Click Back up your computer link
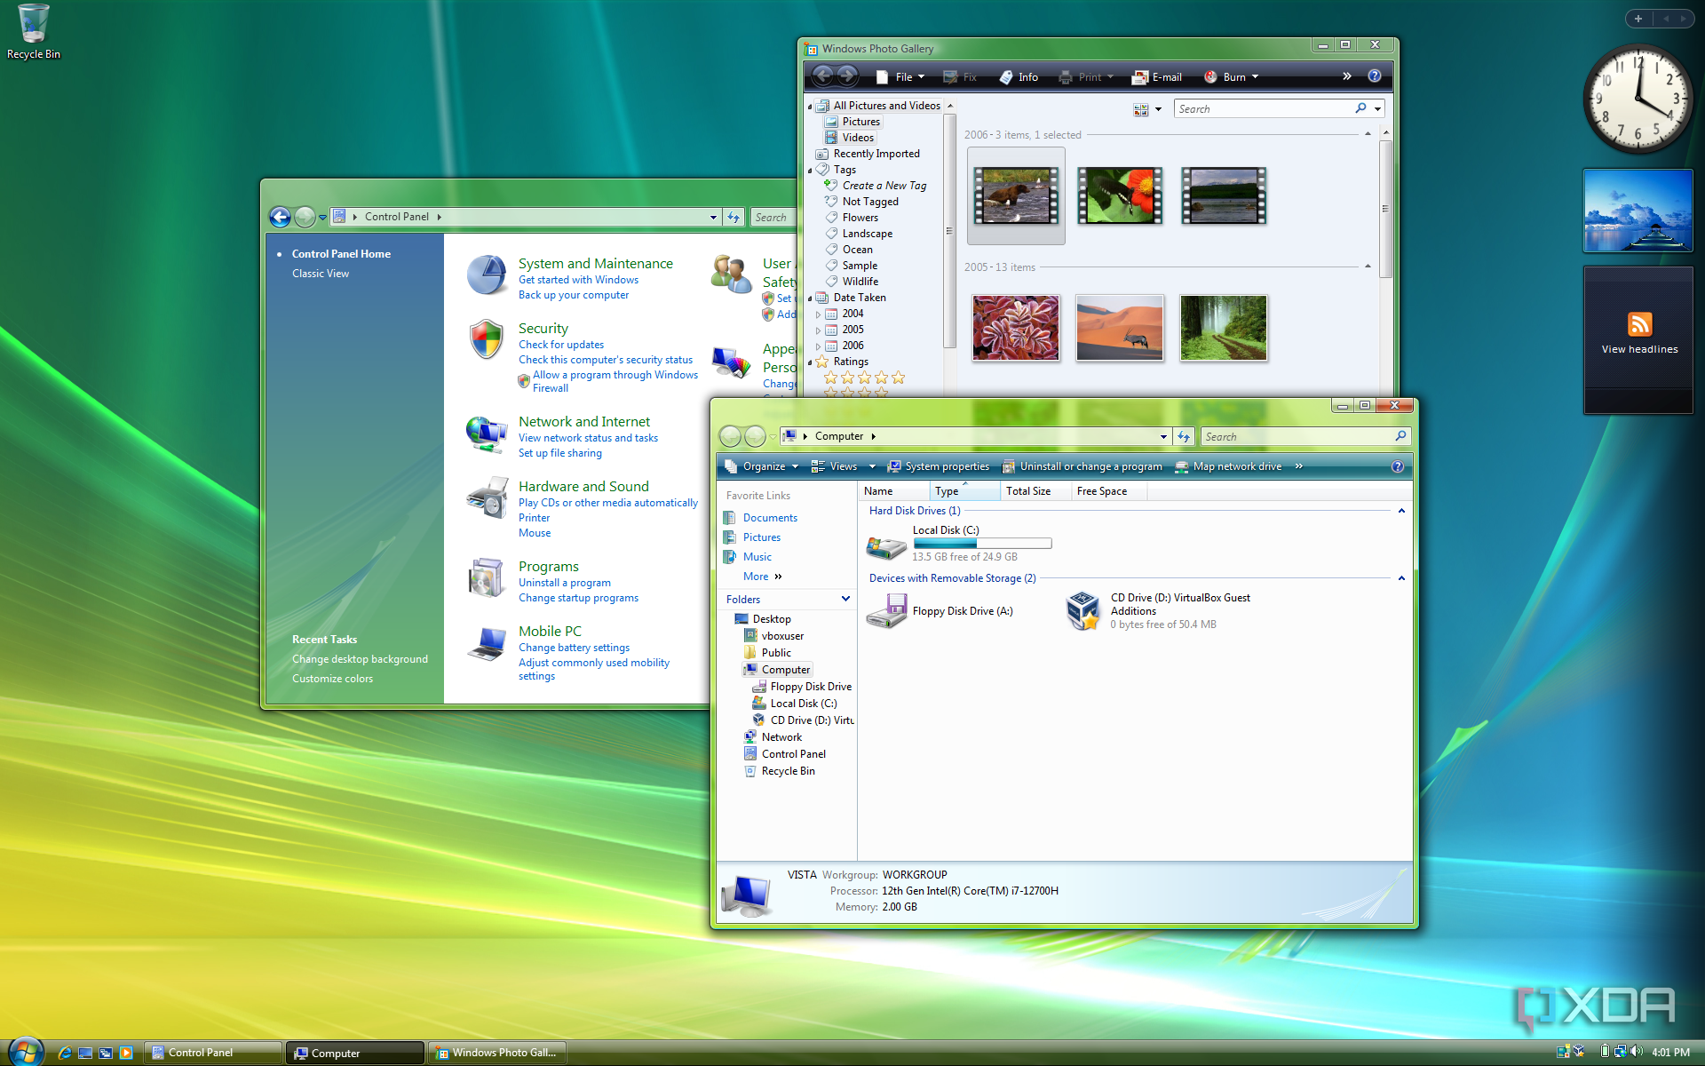 tap(574, 295)
